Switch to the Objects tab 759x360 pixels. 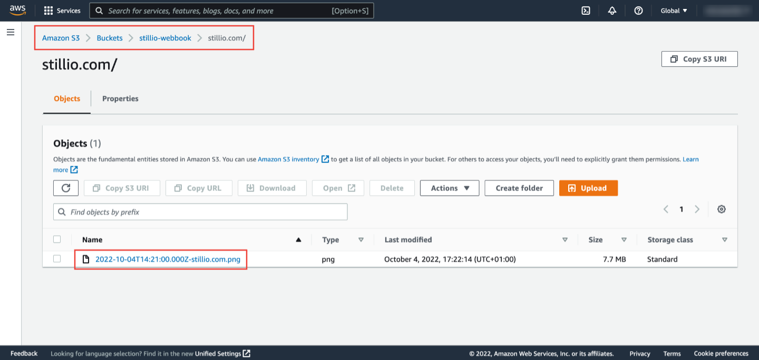pyautogui.click(x=67, y=99)
